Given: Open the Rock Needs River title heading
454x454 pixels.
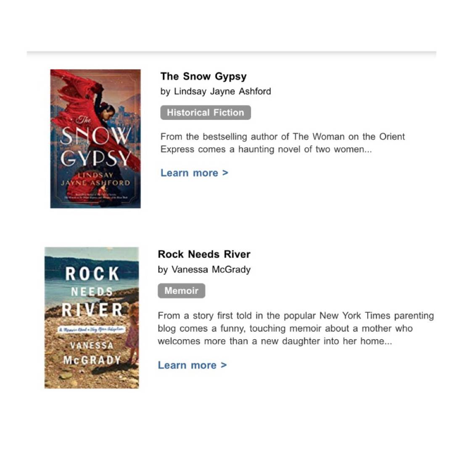Looking at the screenshot, I should click(204, 254).
